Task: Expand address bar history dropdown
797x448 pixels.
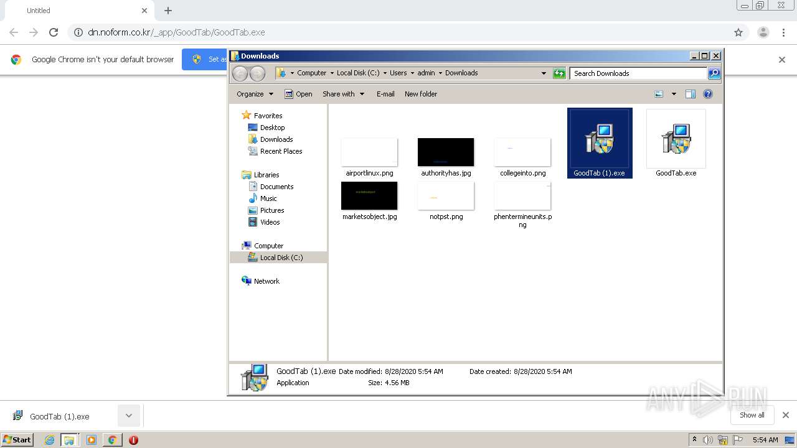Action: [x=544, y=73]
